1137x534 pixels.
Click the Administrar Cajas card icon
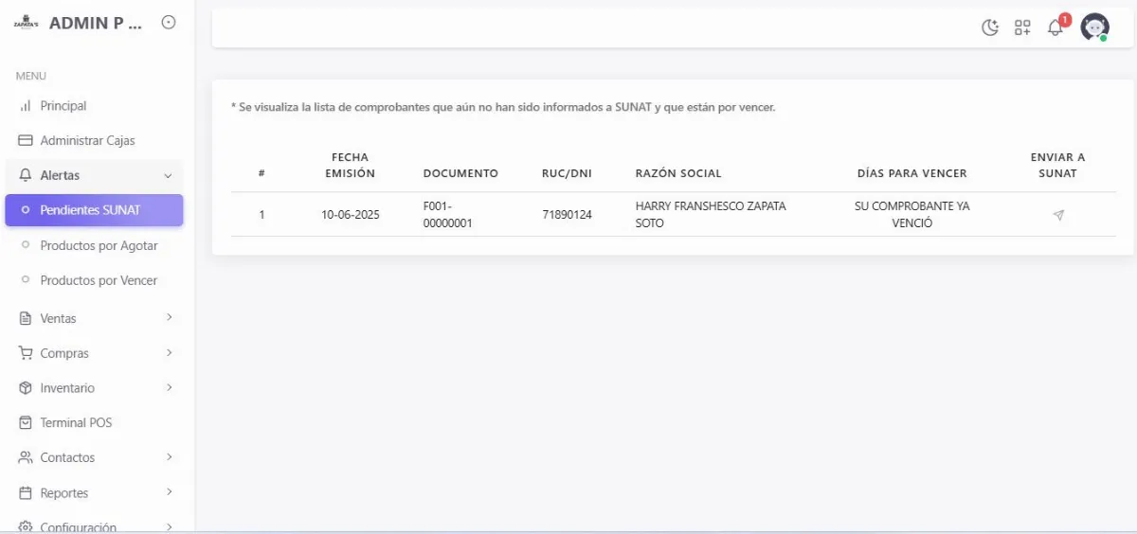[26, 141]
